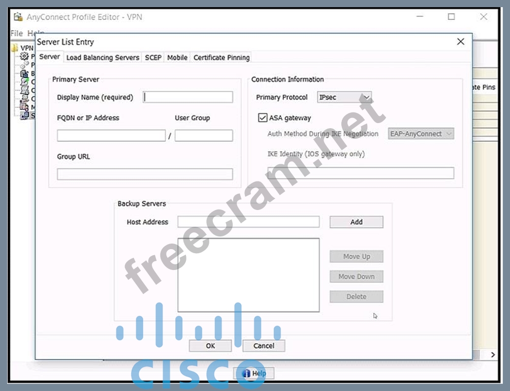Click the AnyConnect Profile Editor title bar icon
This screenshot has width=510, height=391.
18,17
